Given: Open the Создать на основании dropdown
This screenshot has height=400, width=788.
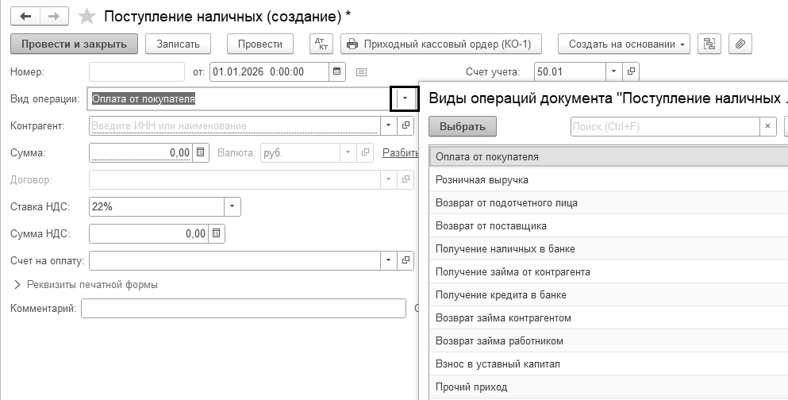Looking at the screenshot, I should click(624, 44).
